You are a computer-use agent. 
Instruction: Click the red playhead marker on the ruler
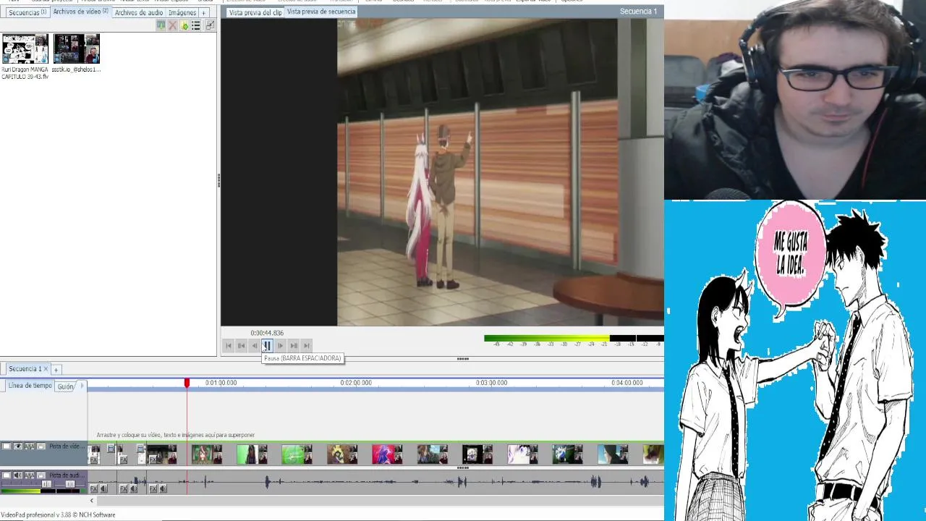click(x=187, y=383)
